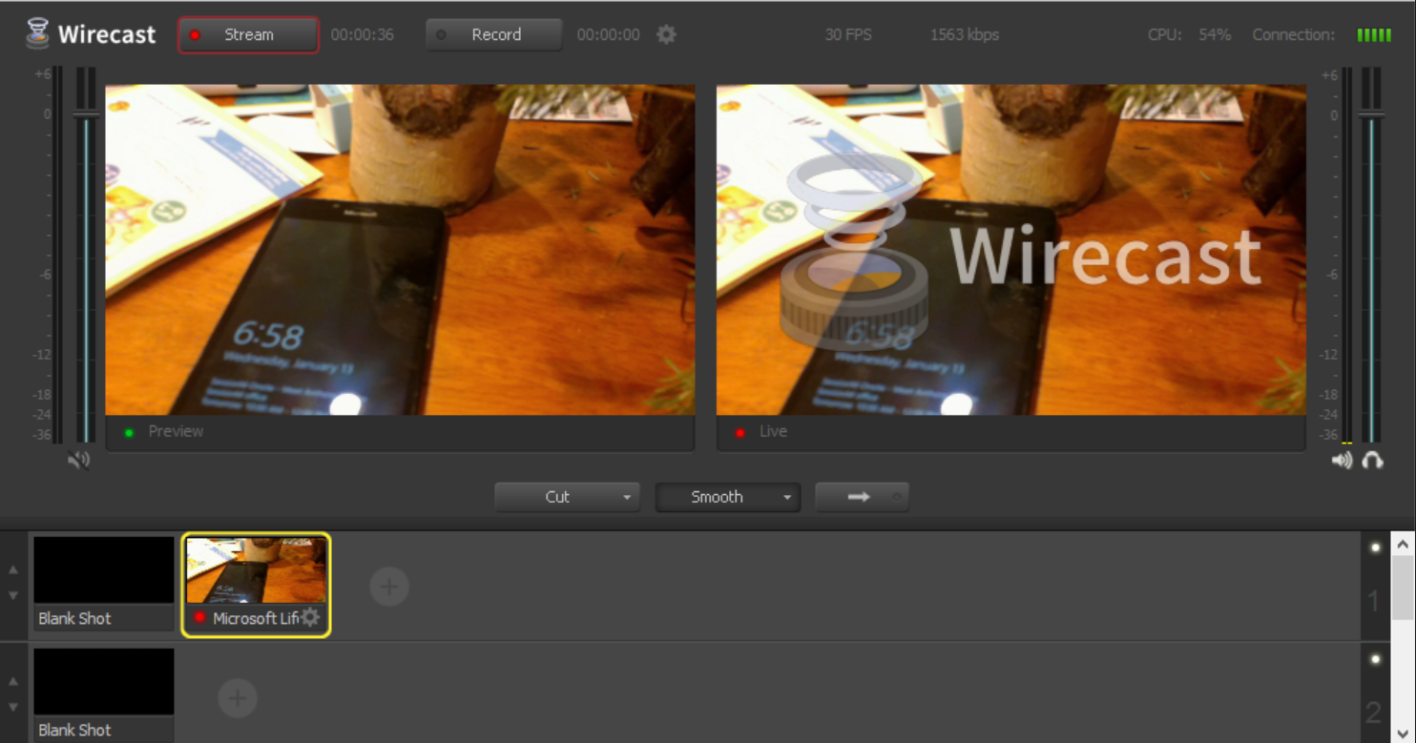
Task: Add a new shot to layer 2
Action: 238,697
